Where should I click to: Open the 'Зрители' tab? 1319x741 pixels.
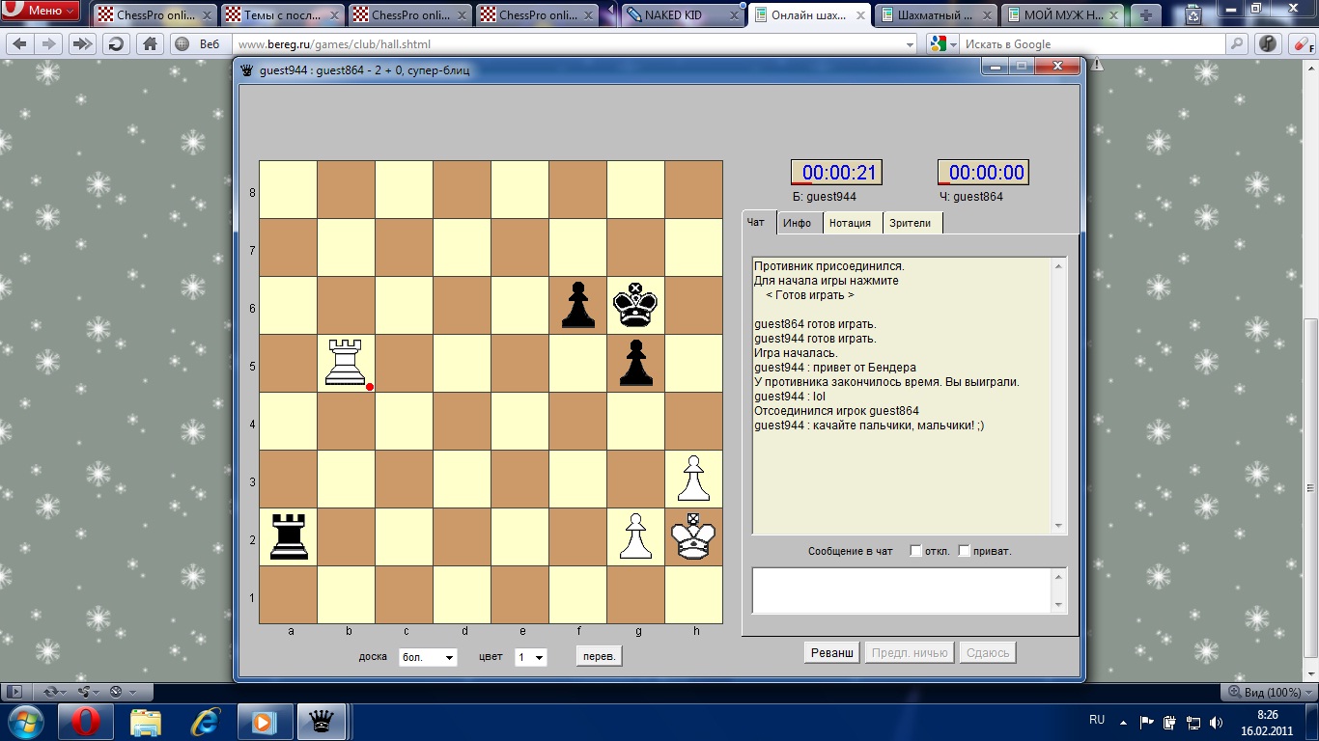pos(910,223)
